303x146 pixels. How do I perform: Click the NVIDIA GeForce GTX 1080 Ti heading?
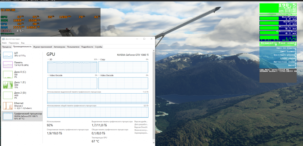pyautogui.click(x=133, y=55)
